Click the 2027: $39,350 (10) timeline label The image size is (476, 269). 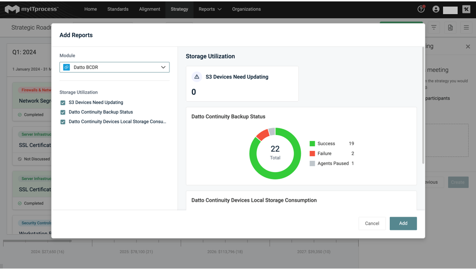(314, 252)
